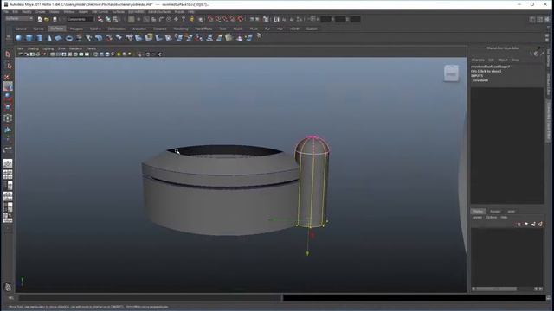Image resolution: width=554 pixels, height=311 pixels.
Task: Create a NURBS plane from the shelf
Action: point(59,38)
